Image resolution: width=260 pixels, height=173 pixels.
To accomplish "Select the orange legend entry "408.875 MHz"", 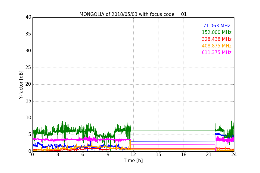I will click(217, 46).
